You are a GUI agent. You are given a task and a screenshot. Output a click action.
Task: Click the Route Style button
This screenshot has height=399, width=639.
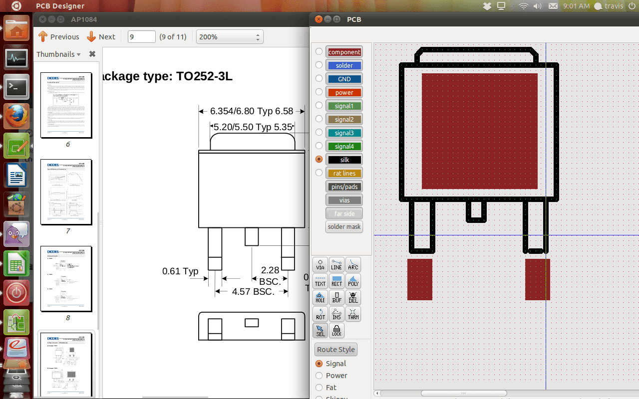[x=336, y=349]
